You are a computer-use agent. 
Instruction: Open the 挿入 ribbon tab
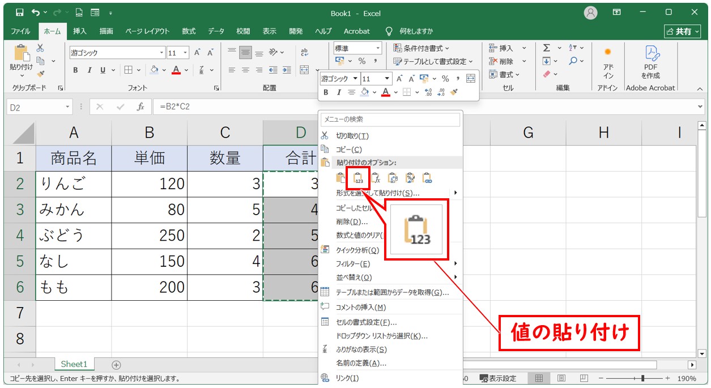coord(80,31)
